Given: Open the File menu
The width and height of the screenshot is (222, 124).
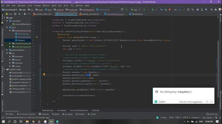Looking at the screenshot, I should [3, 6].
